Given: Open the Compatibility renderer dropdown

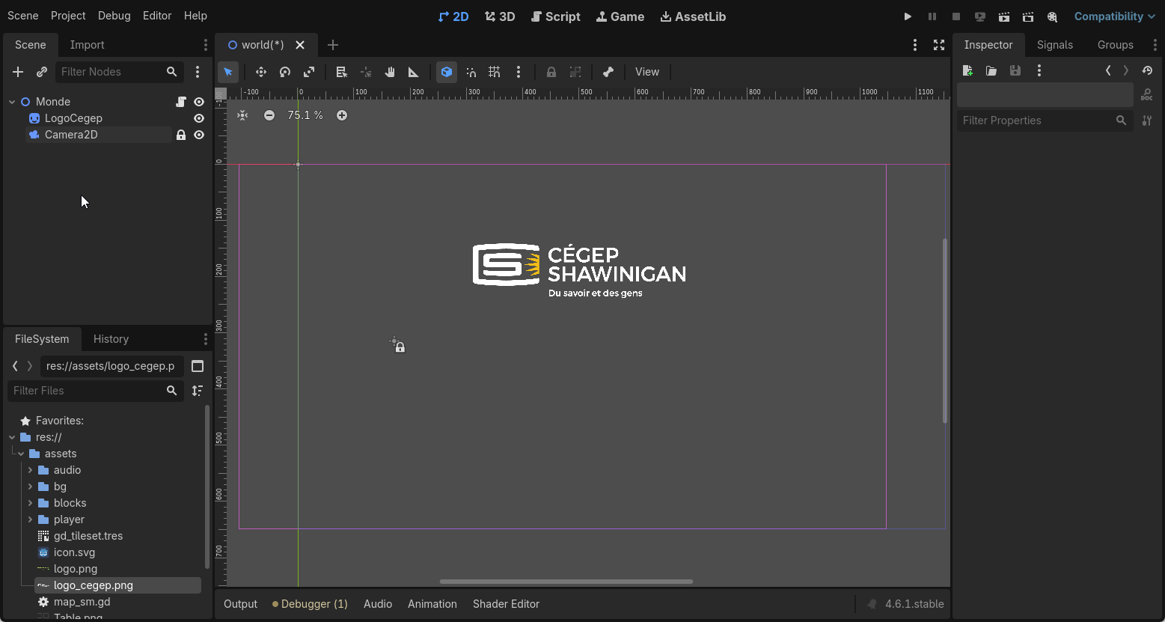Looking at the screenshot, I should tap(1114, 16).
